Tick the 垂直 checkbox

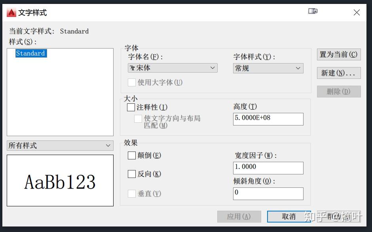coord(132,194)
